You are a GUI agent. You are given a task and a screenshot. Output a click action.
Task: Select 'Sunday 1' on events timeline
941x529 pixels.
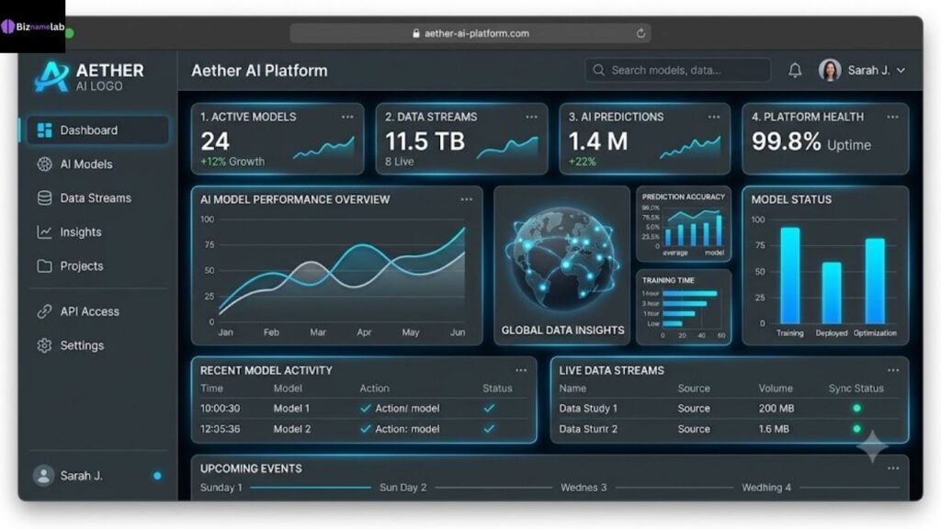[x=221, y=487]
